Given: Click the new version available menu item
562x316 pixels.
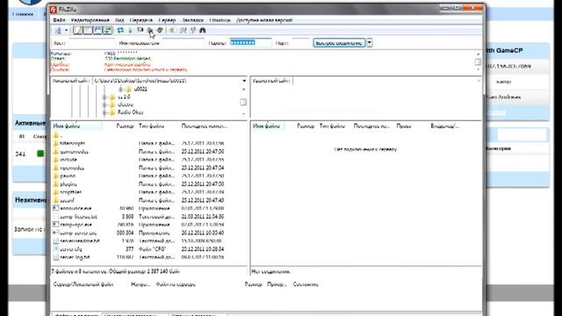Looking at the screenshot, I should point(264,20).
